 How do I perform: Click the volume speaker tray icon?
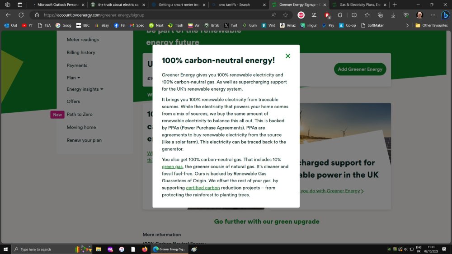pos(405,249)
